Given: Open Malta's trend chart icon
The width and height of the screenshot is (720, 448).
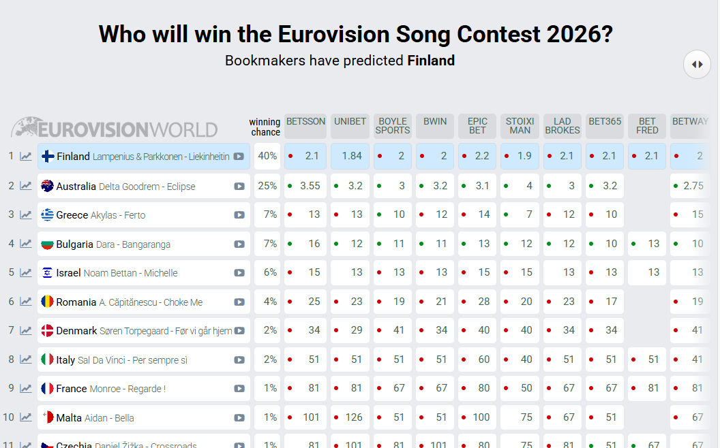Looking at the screenshot, I should (x=26, y=417).
